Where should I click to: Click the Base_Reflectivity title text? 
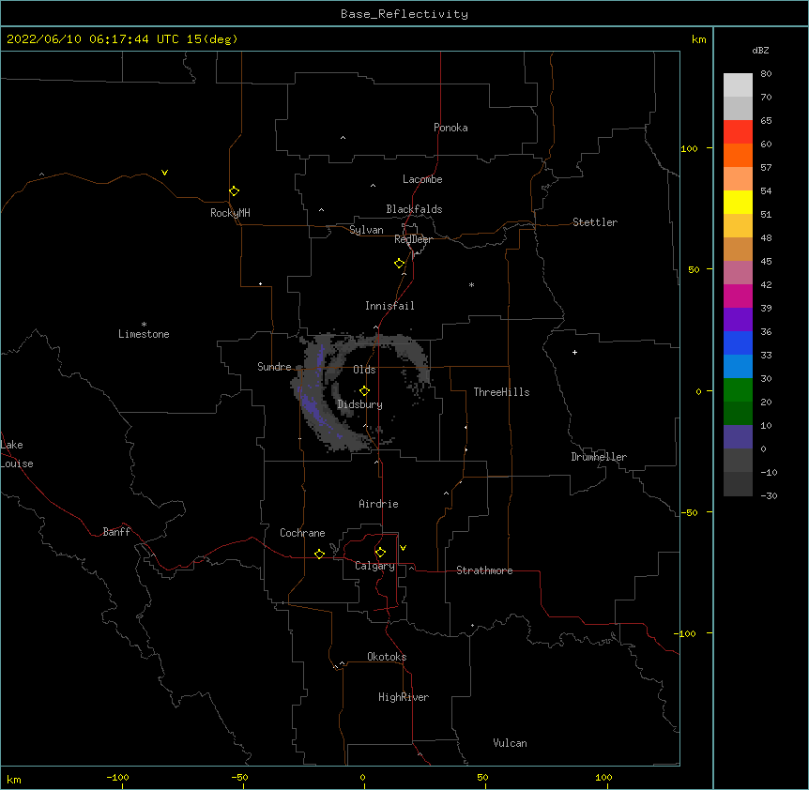(x=404, y=14)
